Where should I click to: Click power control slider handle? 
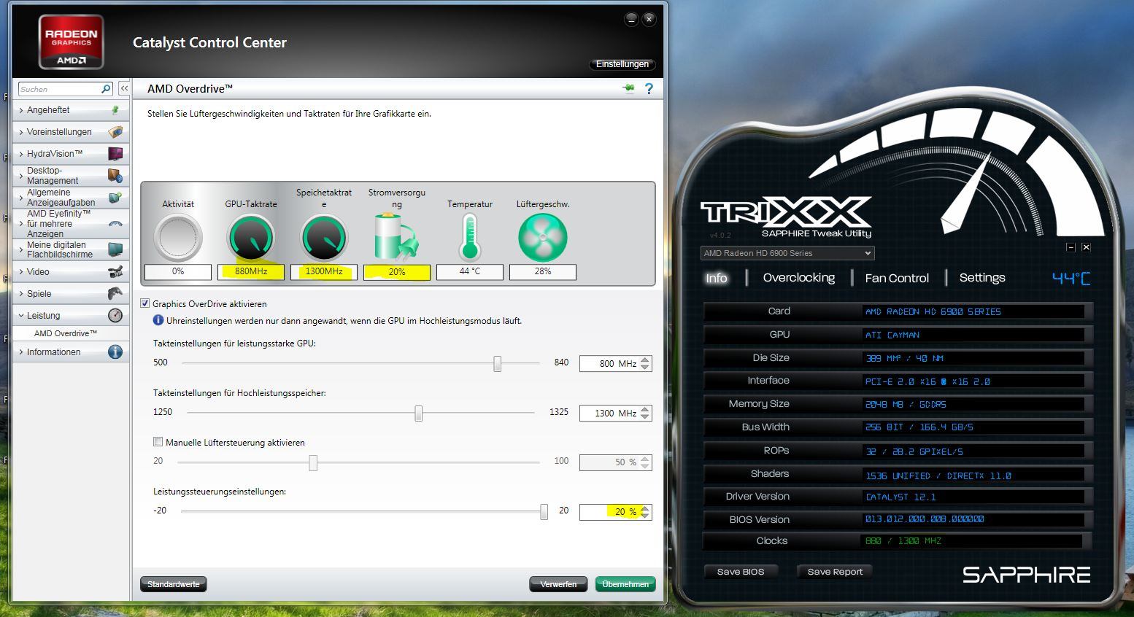[x=544, y=512]
